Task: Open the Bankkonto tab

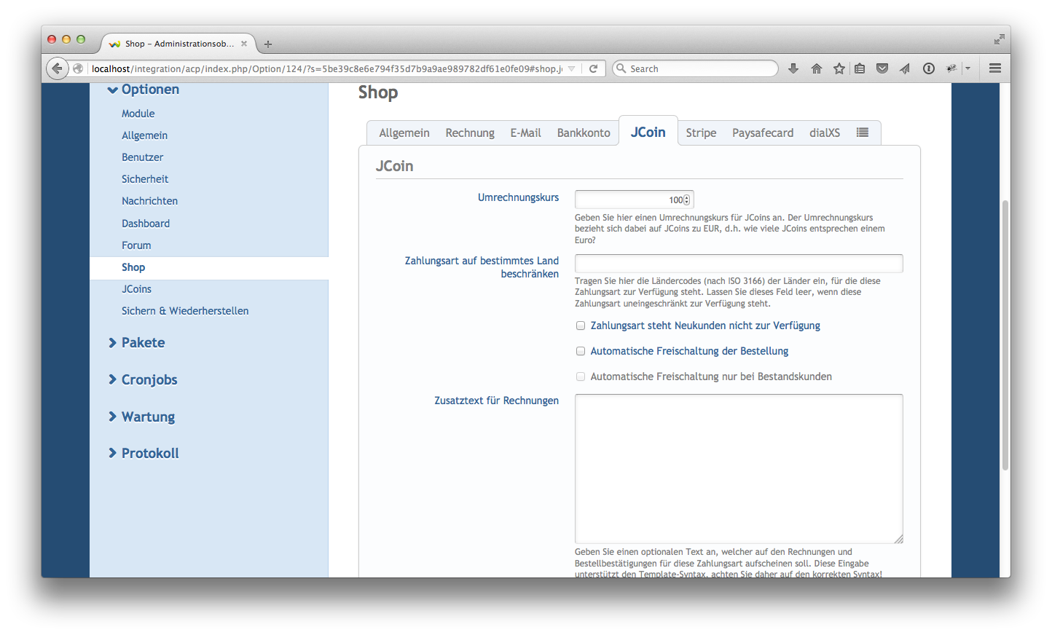Action: point(584,133)
